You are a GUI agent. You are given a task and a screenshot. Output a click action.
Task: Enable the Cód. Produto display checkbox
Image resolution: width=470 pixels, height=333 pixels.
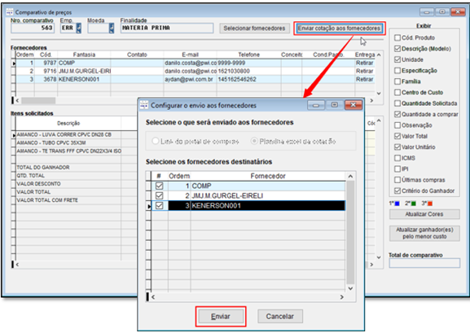click(398, 37)
